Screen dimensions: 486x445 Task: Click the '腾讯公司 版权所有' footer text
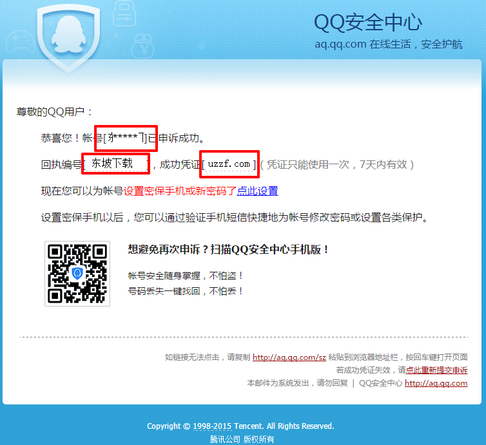pyautogui.click(x=242, y=439)
